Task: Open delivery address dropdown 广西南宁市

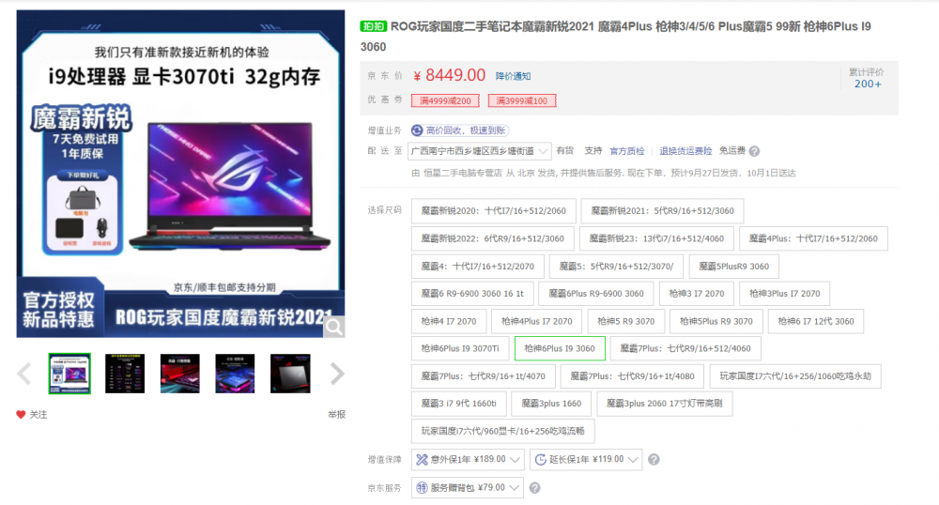Action: 479,151
